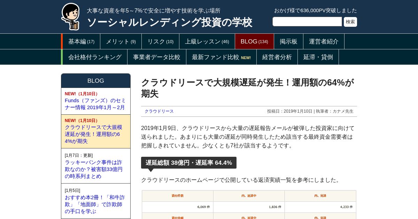
Task: Go to the 掲示板 page
Action: pyautogui.click(x=288, y=41)
